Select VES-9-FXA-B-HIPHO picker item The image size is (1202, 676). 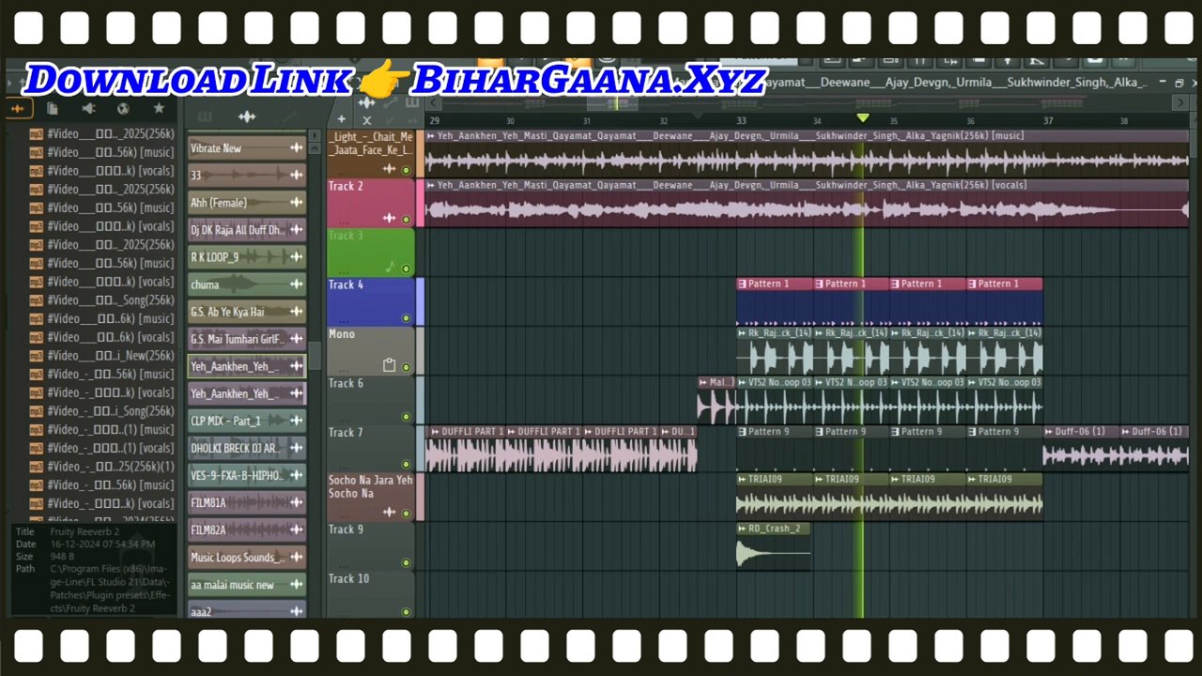tap(246, 475)
